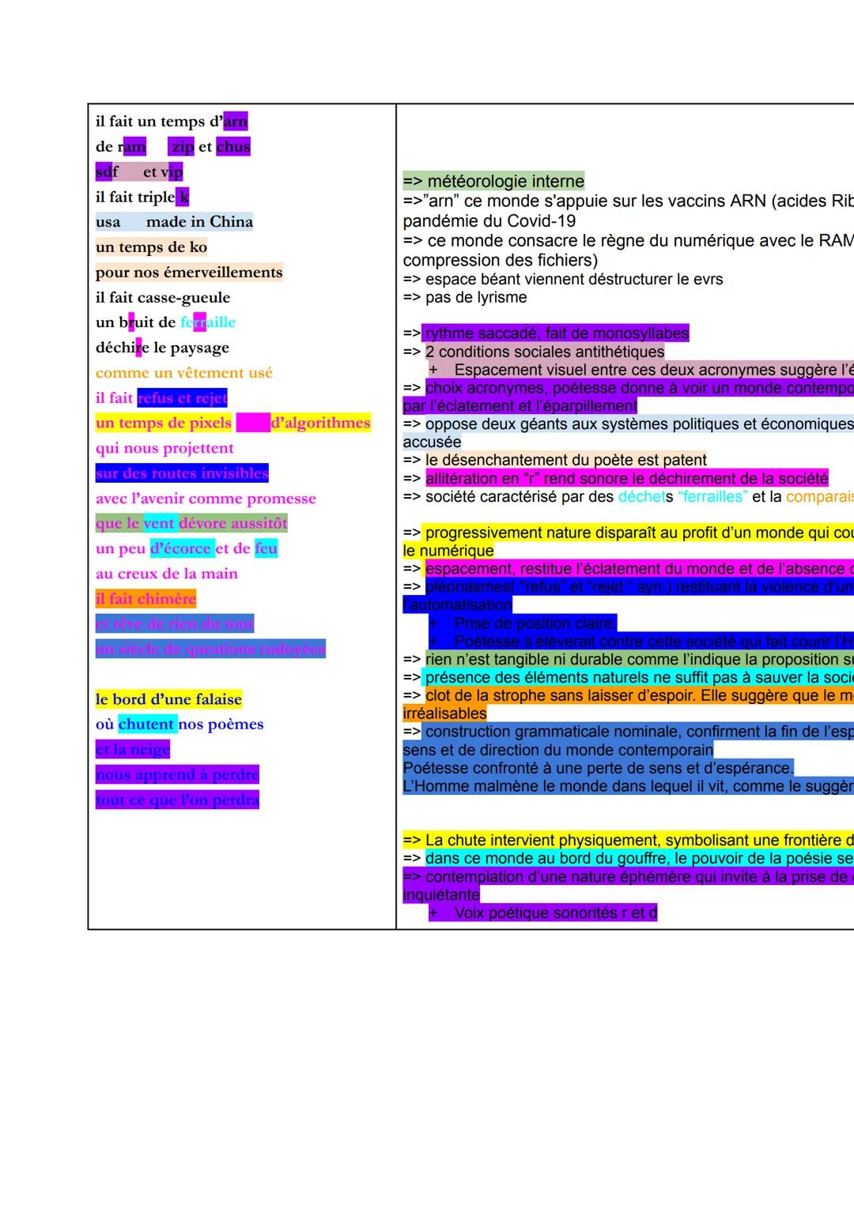Click the green highlighted "que le vent dévore aussitôt"
The height and width of the screenshot is (1205, 854).
pyautogui.click(x=191, y=523)
